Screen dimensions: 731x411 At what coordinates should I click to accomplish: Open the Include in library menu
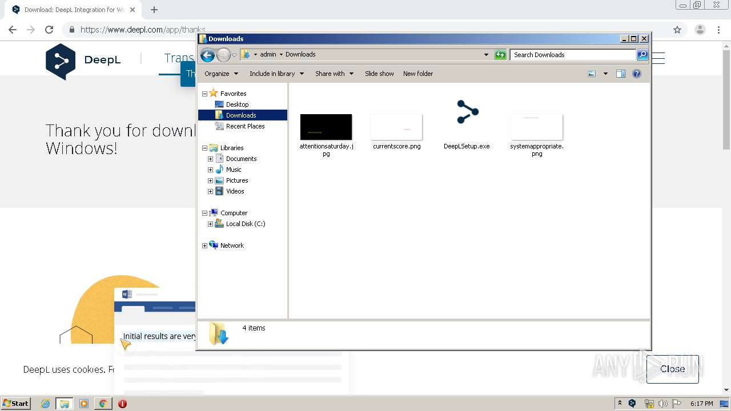[x=276, y=74]
